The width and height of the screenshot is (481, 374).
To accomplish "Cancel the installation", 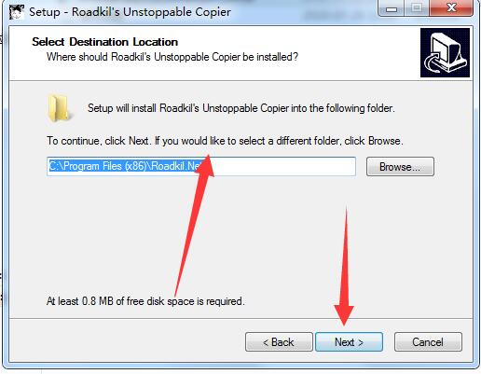I will click(428, 342).
